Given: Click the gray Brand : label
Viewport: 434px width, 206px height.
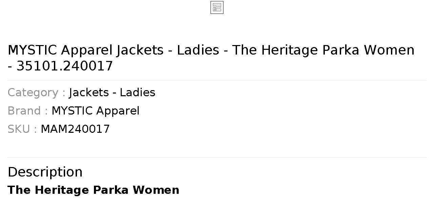Looking at the screenshot, I should coord(27,111).
